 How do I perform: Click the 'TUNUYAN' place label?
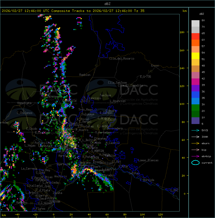[55, 202]
